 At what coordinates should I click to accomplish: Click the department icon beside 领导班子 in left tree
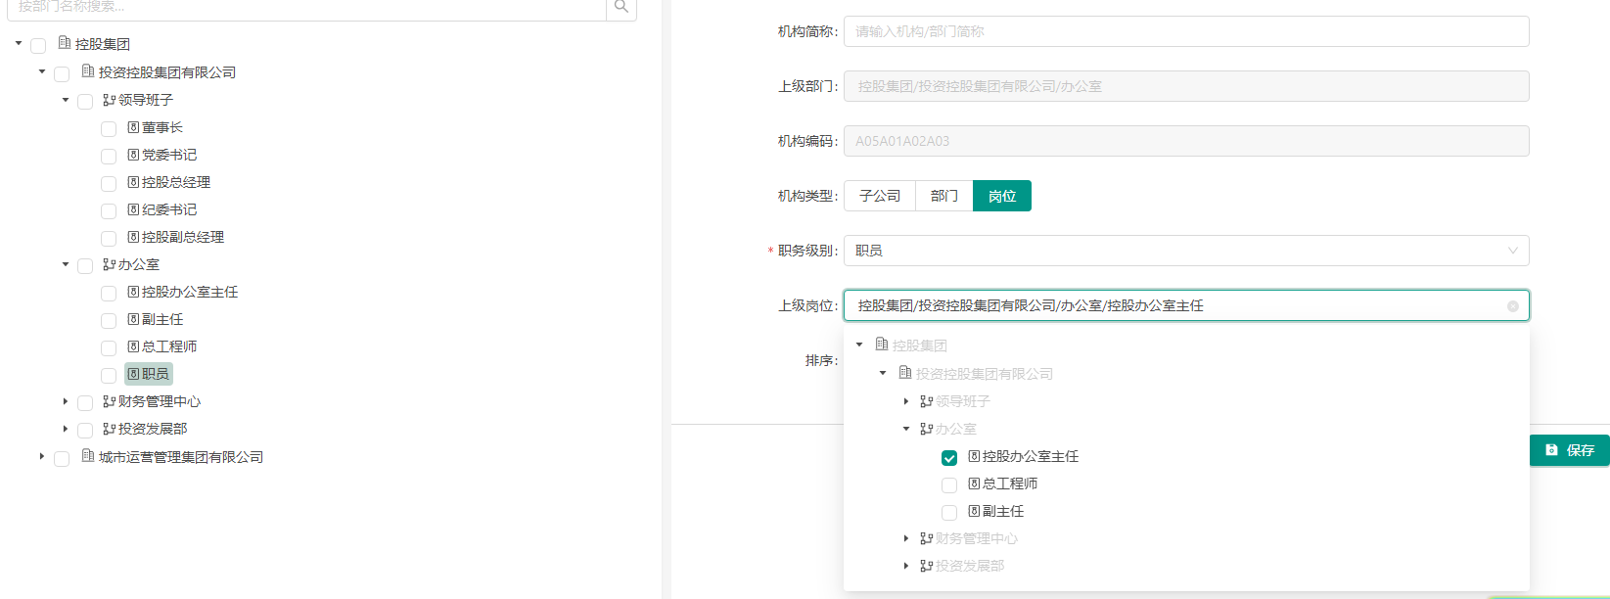pyautogui.click(x=109, y=100)
